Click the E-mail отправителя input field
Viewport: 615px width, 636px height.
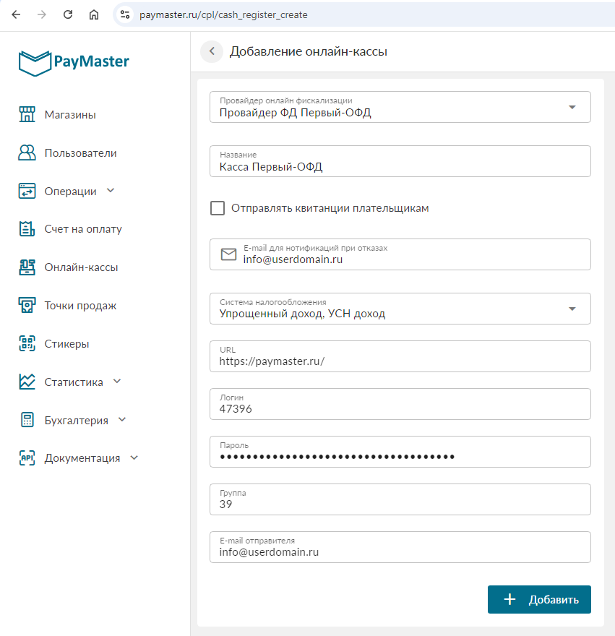pos(400,547)
